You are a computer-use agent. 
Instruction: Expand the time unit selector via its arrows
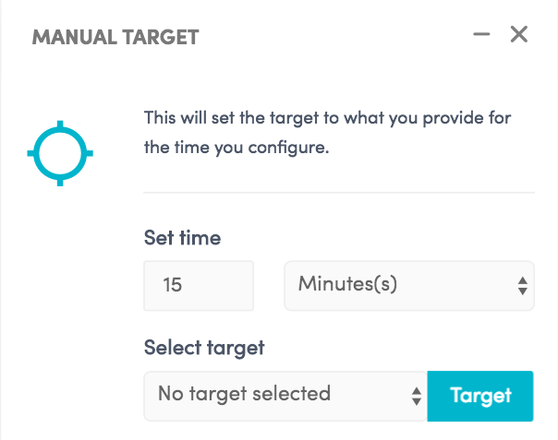click(523, 286)
